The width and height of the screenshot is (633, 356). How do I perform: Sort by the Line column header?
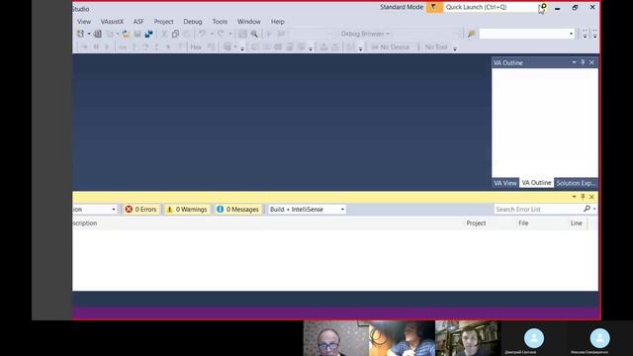pyautogui.click(x=576, y=222)
